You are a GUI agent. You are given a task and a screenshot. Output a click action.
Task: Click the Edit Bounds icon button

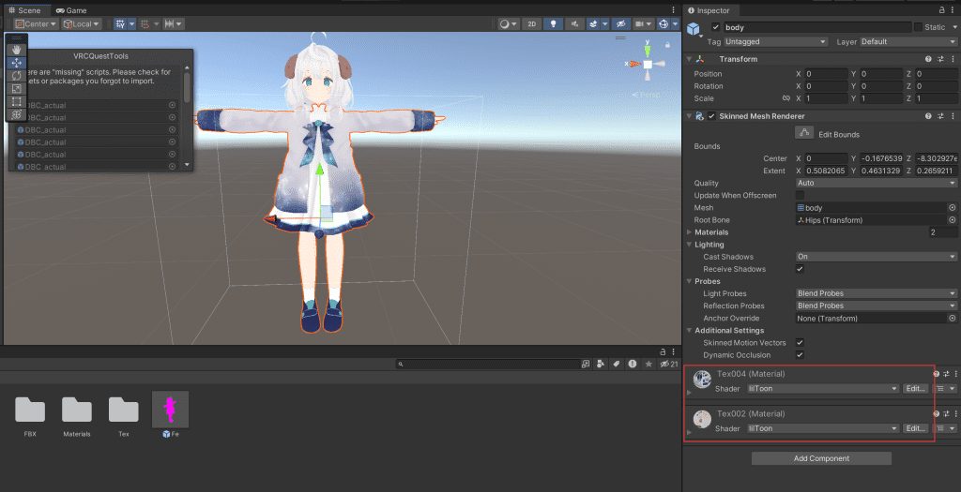click(801, 134)
